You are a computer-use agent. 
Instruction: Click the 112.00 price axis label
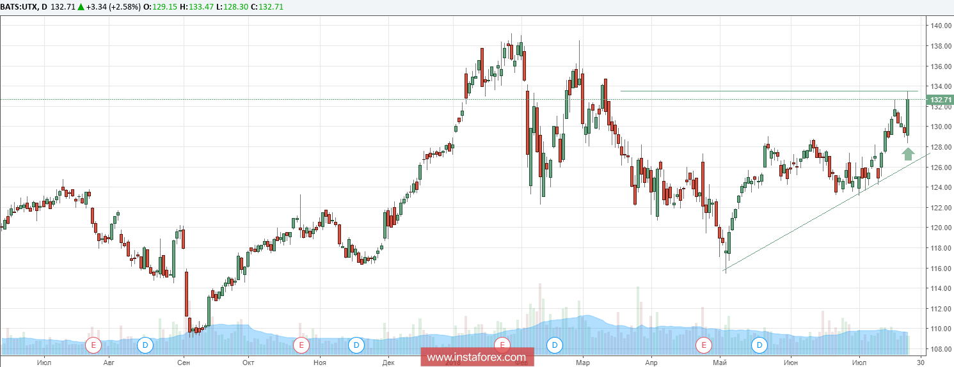point(940,309)
